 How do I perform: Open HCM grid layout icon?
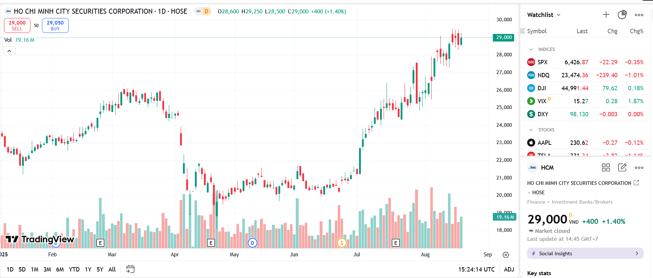pyautogui.click(x=606, y=168)
